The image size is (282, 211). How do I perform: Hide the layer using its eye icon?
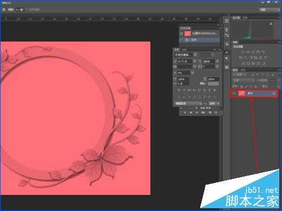[x=234, y=93]
